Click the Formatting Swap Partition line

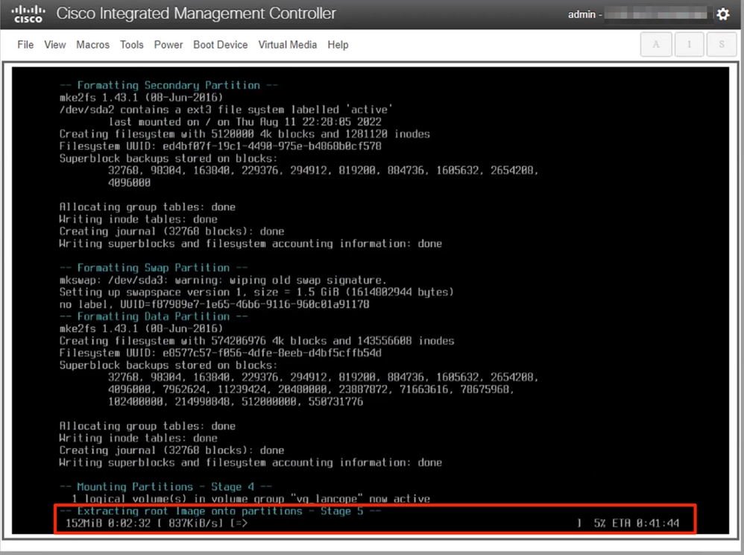click(x=154, y=268)
